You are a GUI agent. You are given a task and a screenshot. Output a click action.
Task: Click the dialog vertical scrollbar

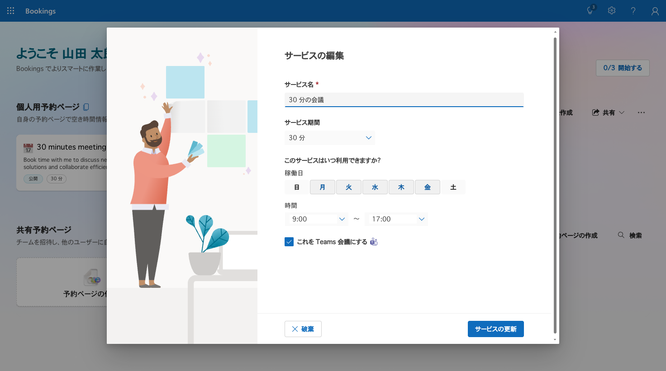(555, 185)
